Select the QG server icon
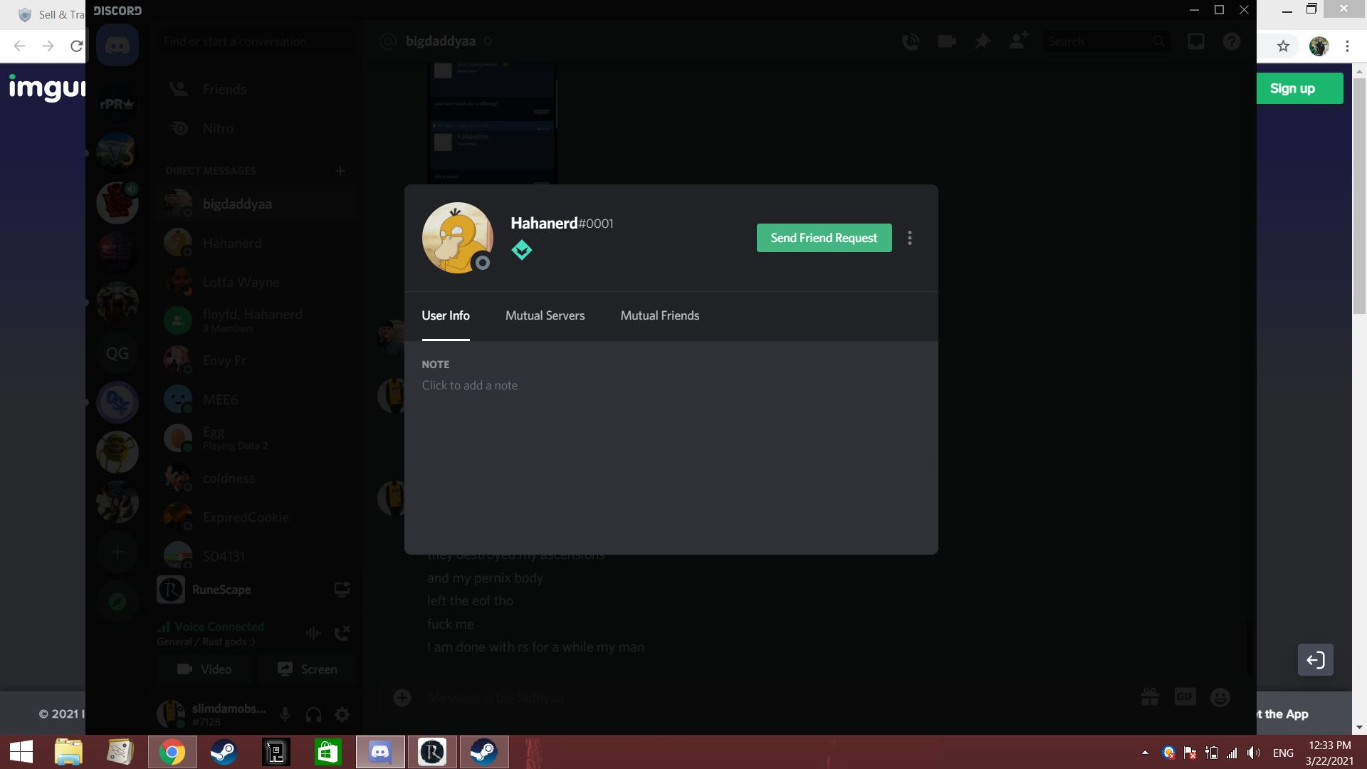Screen dimensions: 1367x769 [x=117, y=353]
